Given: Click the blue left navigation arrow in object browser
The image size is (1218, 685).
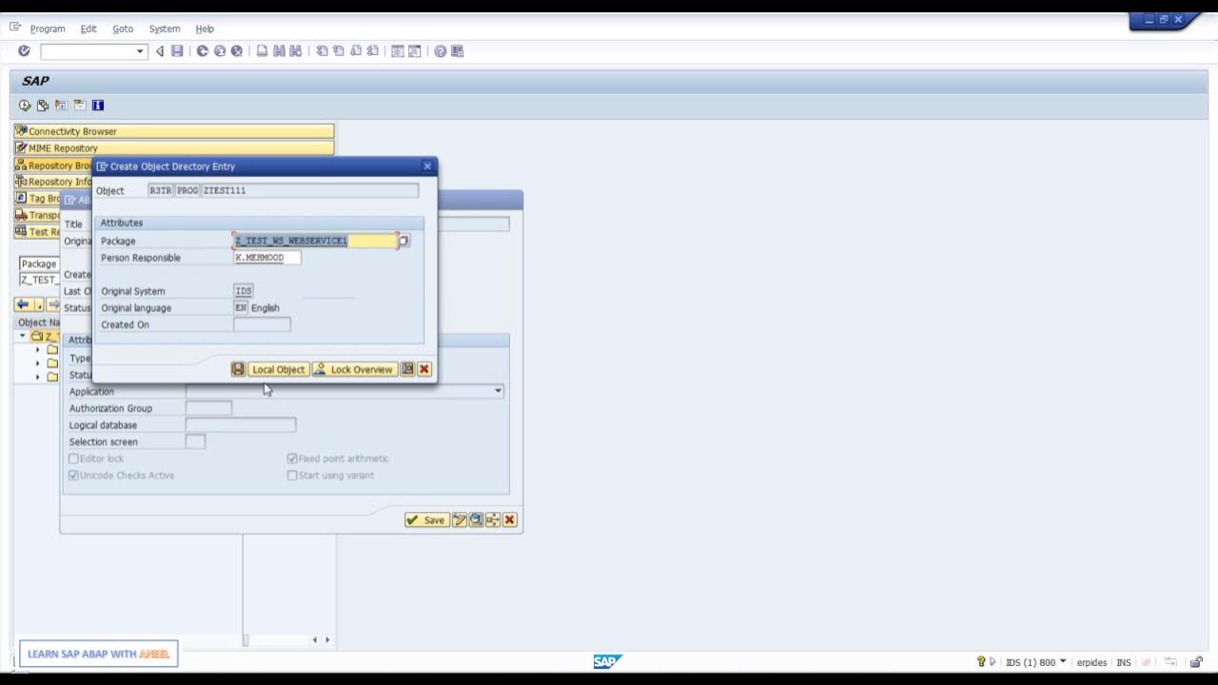Looking at the screenshot, I should tap(23, 304).
